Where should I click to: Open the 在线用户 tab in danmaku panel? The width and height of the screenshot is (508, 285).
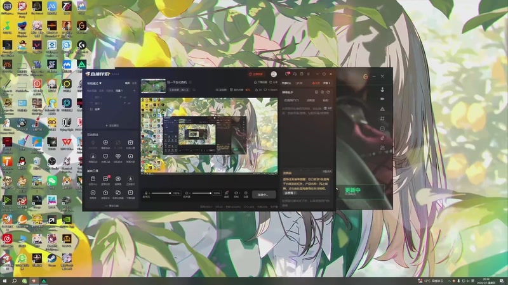[x=291, y=101]
